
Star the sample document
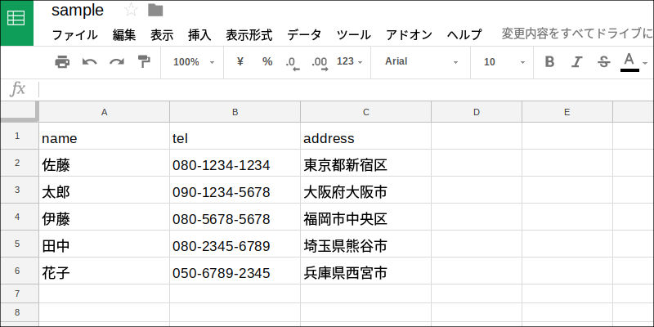click(x=131, y=10)
